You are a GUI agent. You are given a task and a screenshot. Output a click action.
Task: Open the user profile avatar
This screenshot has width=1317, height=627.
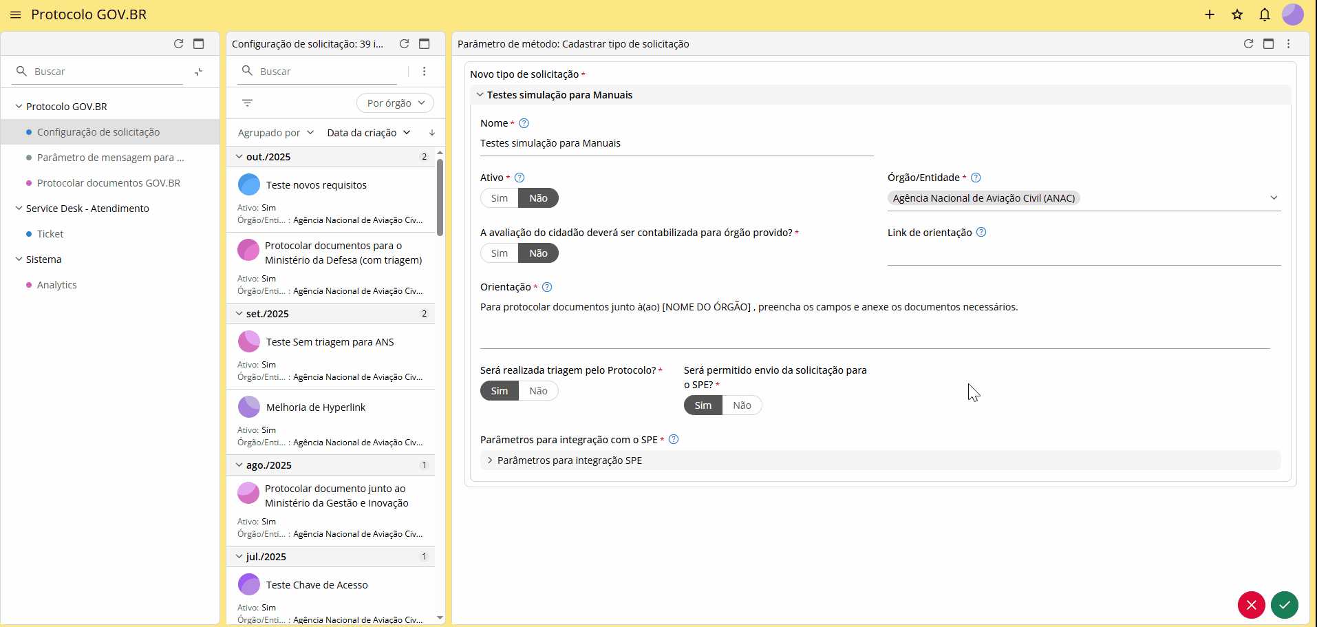1293,14
